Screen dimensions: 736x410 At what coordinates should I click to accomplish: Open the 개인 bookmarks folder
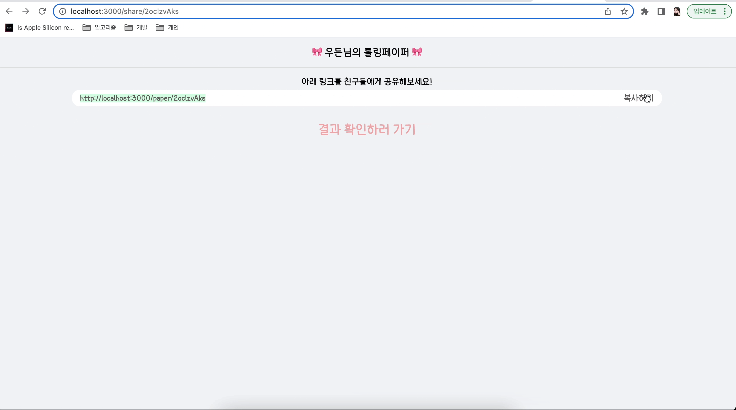point(167,27)
